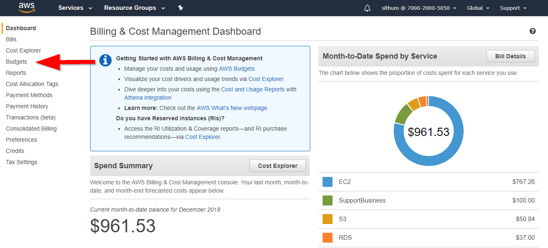This screenshot has height=248, width=548.
Task: Select Dashboard in the sidebar
Action: [21, 28]
